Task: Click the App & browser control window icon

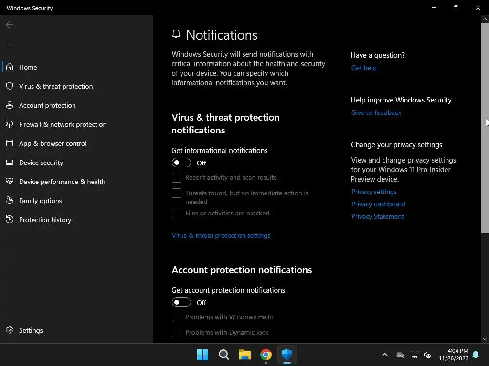Action: [10, 143]
